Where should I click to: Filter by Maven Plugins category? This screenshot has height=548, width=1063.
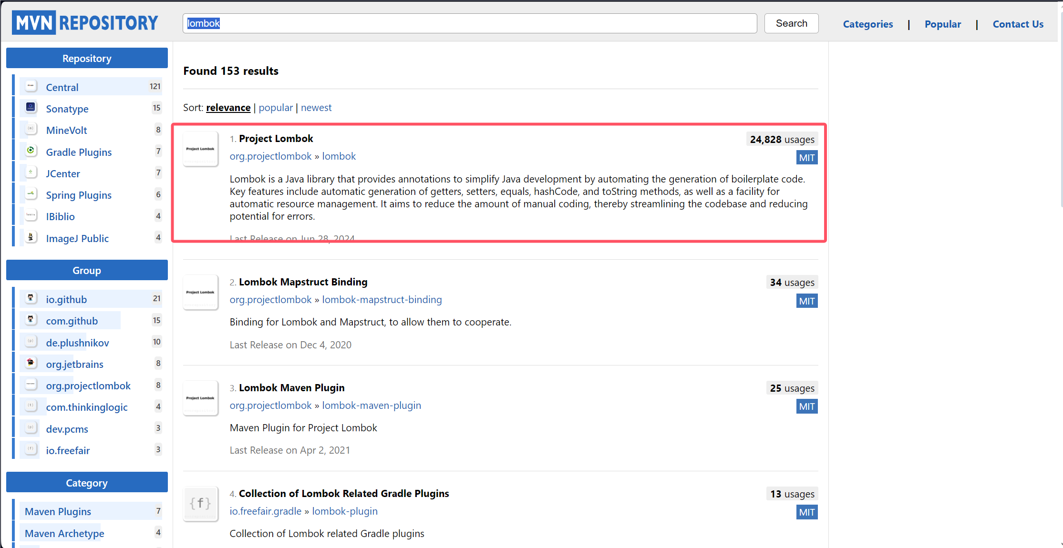pyautogui.click(x=58, y=511)
